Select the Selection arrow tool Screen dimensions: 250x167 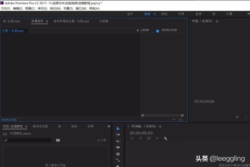(x=118, y=129)
